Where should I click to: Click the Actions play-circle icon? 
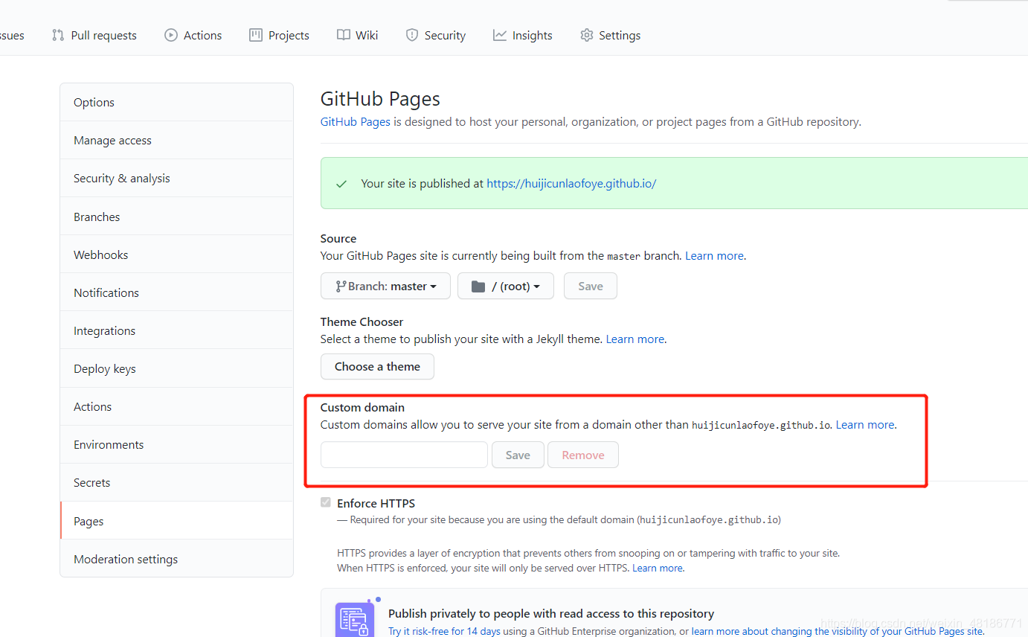(171, 35)
